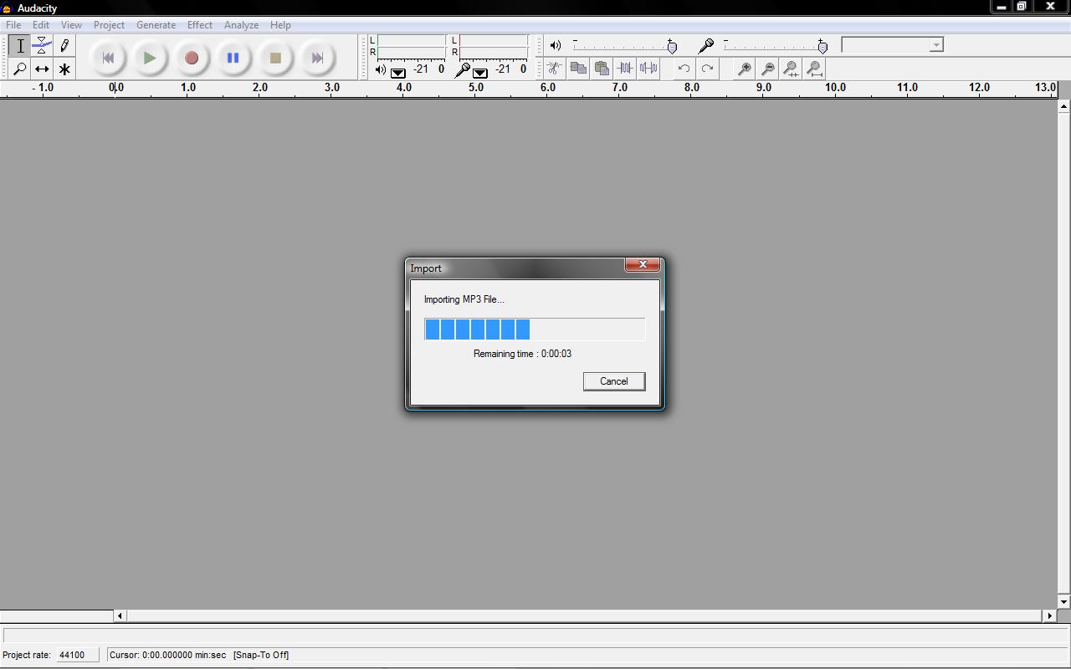Screen dimensions: 1071x669
Task: Click the output speaker meter icon
Action: pos(381,69)
